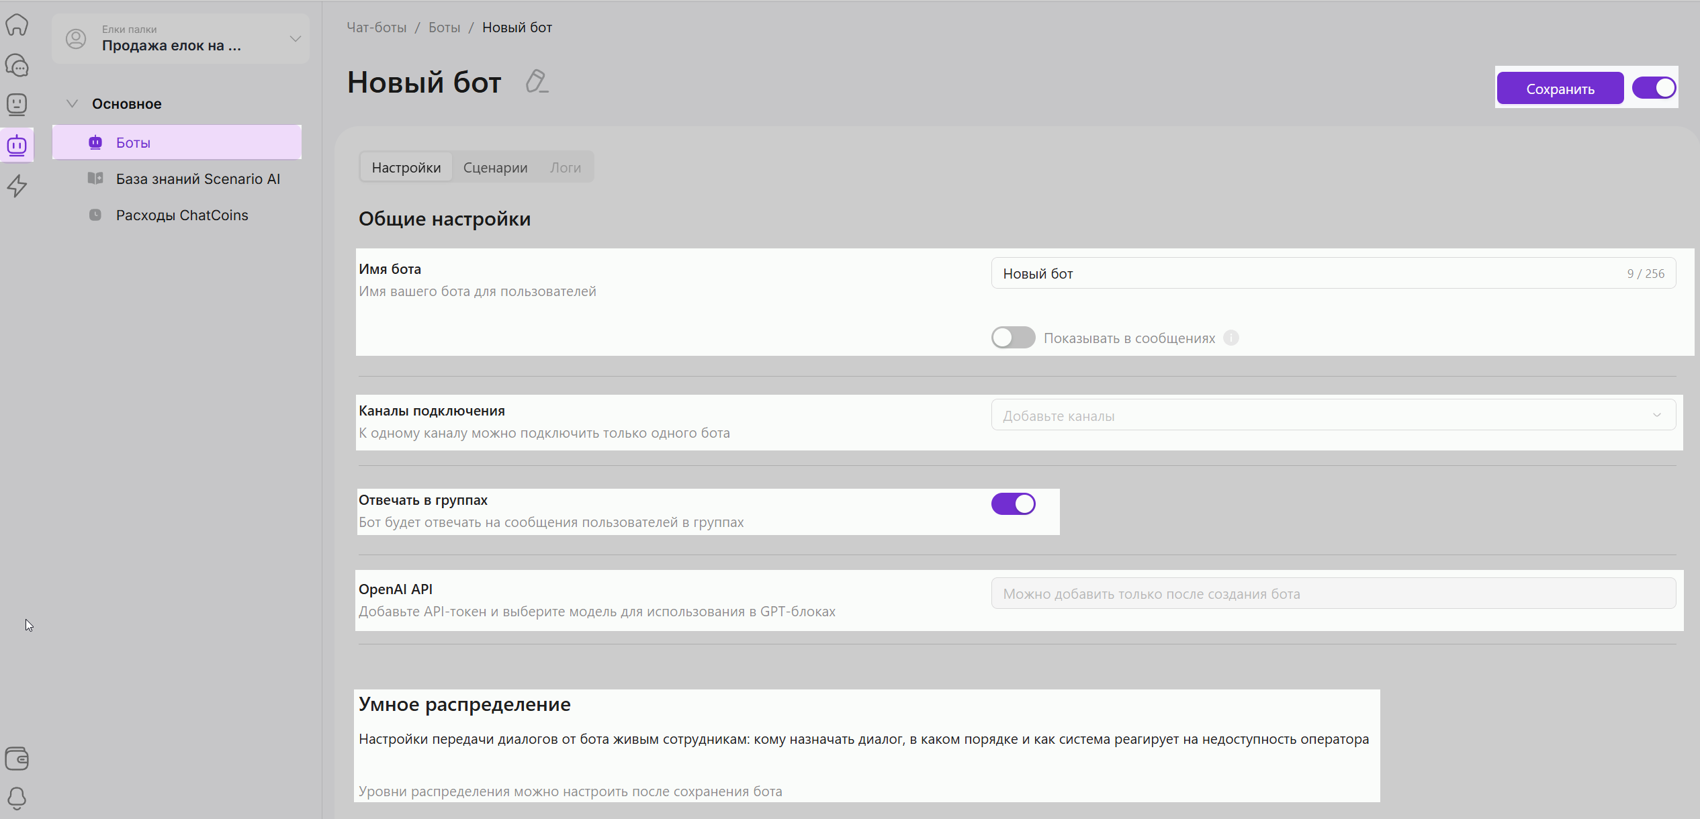Click the 'Сохранить' button
This screenshot has width=1700, height=819.
(x=1560, y=89)
